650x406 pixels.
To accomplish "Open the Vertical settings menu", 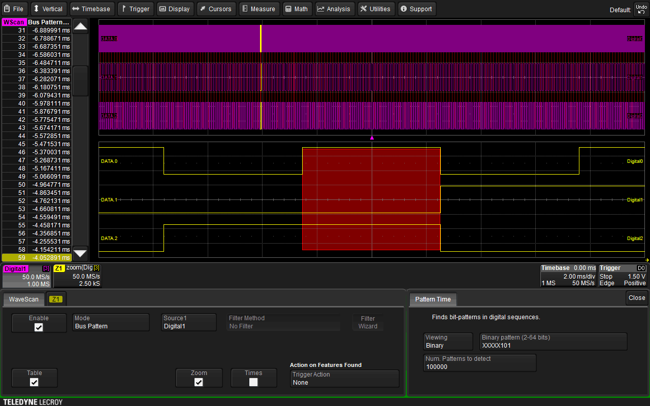I will click(48, 9).
